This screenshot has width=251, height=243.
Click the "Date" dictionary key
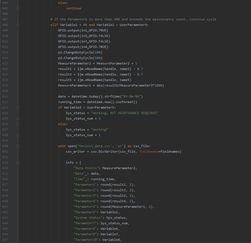[79, 174]
